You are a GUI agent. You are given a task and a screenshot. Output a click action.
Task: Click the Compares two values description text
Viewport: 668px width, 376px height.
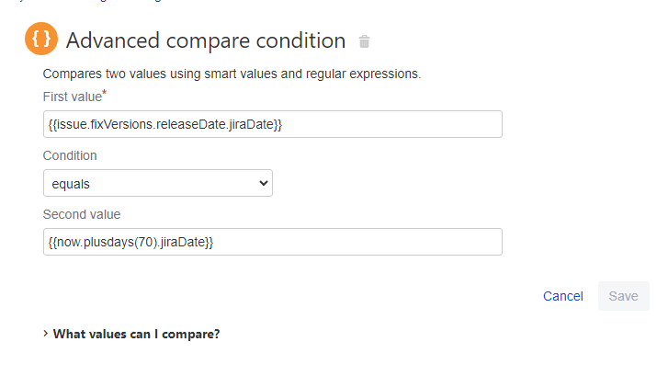click(232, 74)
